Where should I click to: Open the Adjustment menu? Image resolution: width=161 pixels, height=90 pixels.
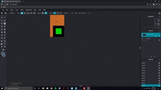(x=29, y=10)
